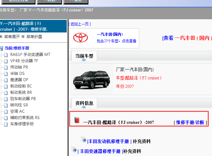This screenshot has width=212, height=156.
Task: Open 一汽丰田(国内) brand link
Action: (x=110, y=34)
